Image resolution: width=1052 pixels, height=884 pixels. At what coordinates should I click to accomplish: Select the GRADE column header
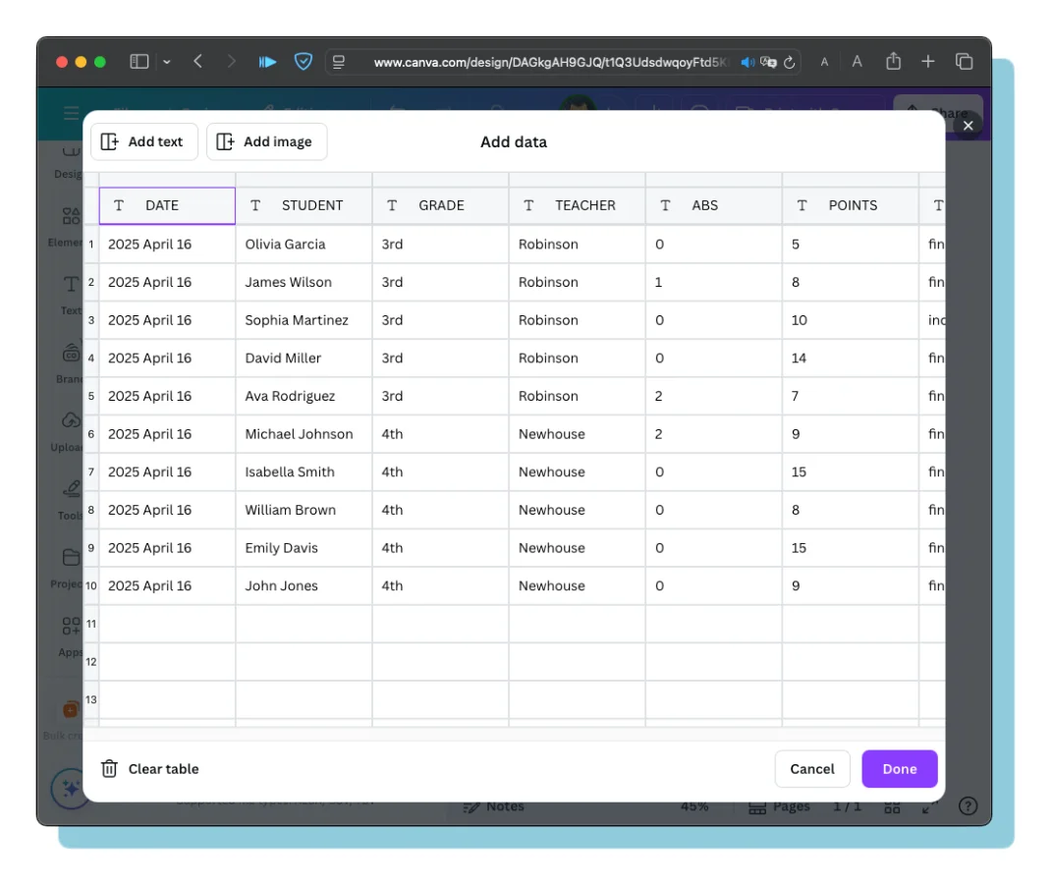pos(441,205)
